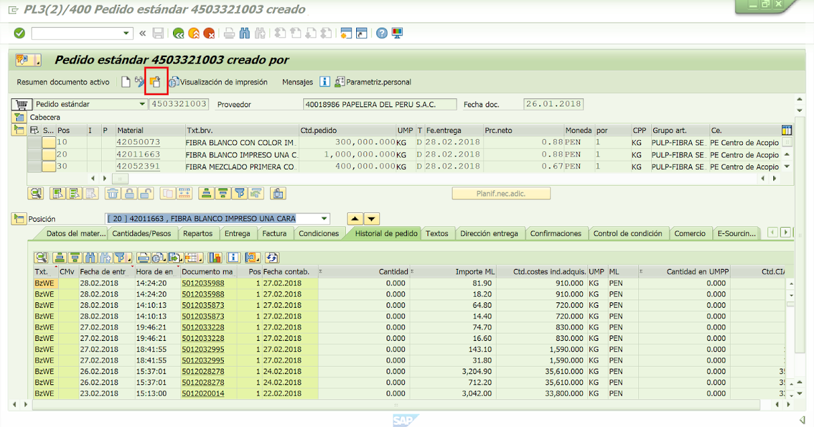Select the row marker for item 10
Image resolution: width=814 pixels, height=427 pixels.
click(x=33, y=142)
